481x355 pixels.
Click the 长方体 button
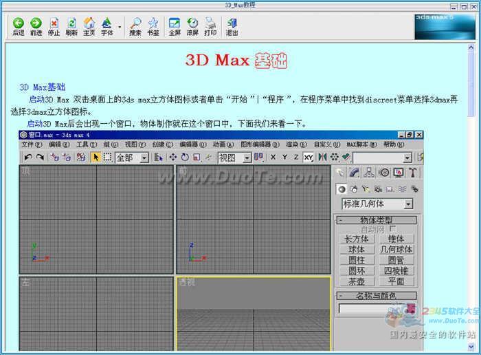[357, 239]
